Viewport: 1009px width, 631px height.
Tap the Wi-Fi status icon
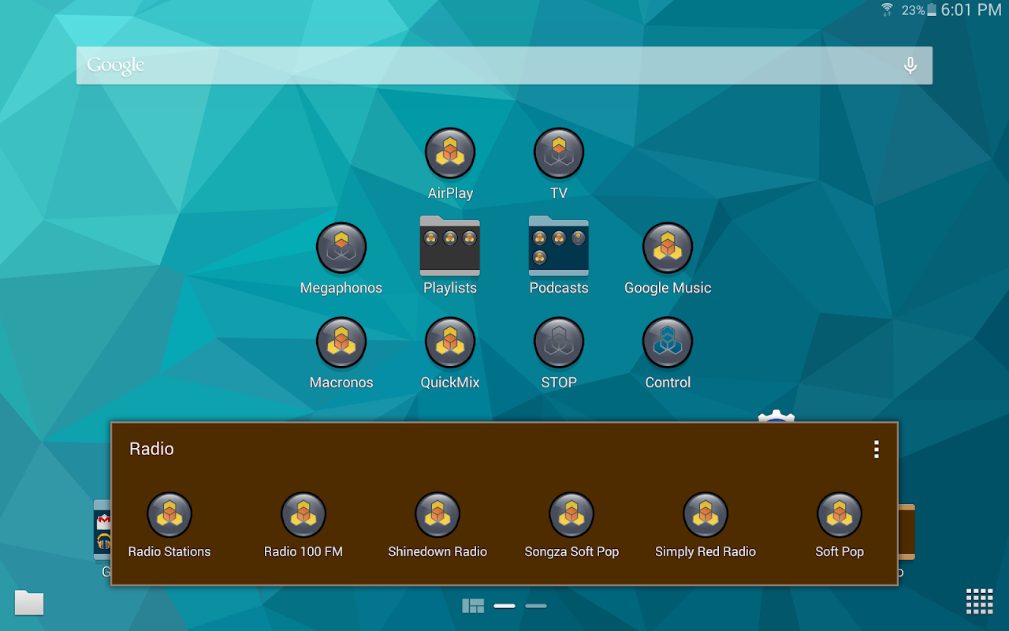tap(888, 9)
